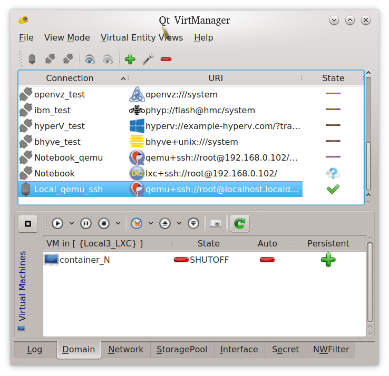The image size is (389, 376).
Task: Select the Notebook_qemu connection
Action: [69, 157]
